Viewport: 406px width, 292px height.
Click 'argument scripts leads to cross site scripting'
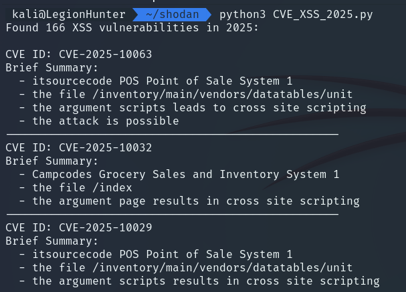tap(213, 108)
